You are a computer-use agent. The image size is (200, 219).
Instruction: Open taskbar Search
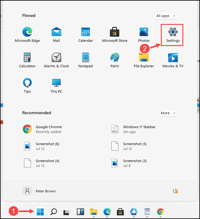(54, 212)
